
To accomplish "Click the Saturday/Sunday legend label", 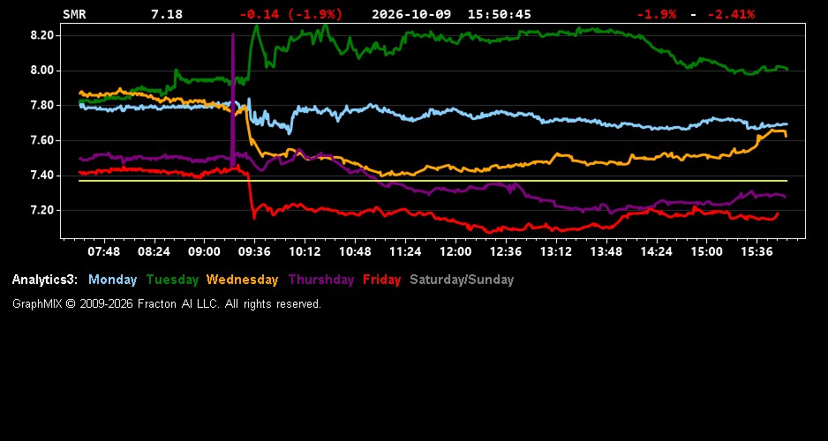I will tap(462, 280).
